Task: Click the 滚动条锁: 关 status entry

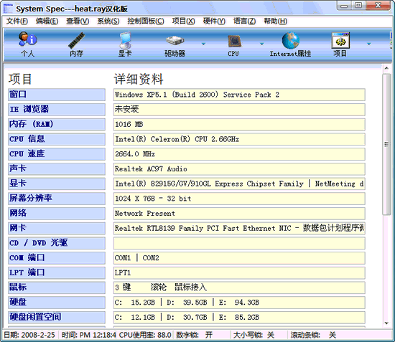Action: [313, 335]
